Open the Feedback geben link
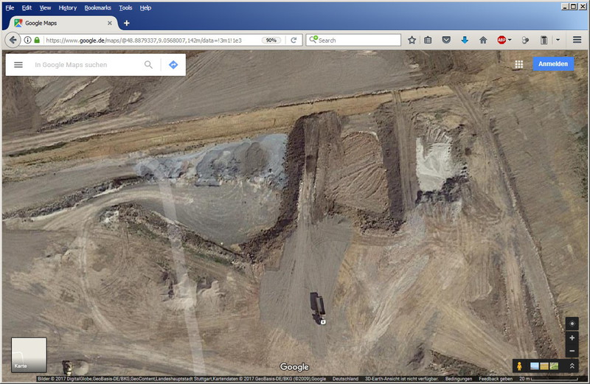The width and height of the screenshot is (590, 384). pos(494,379)
